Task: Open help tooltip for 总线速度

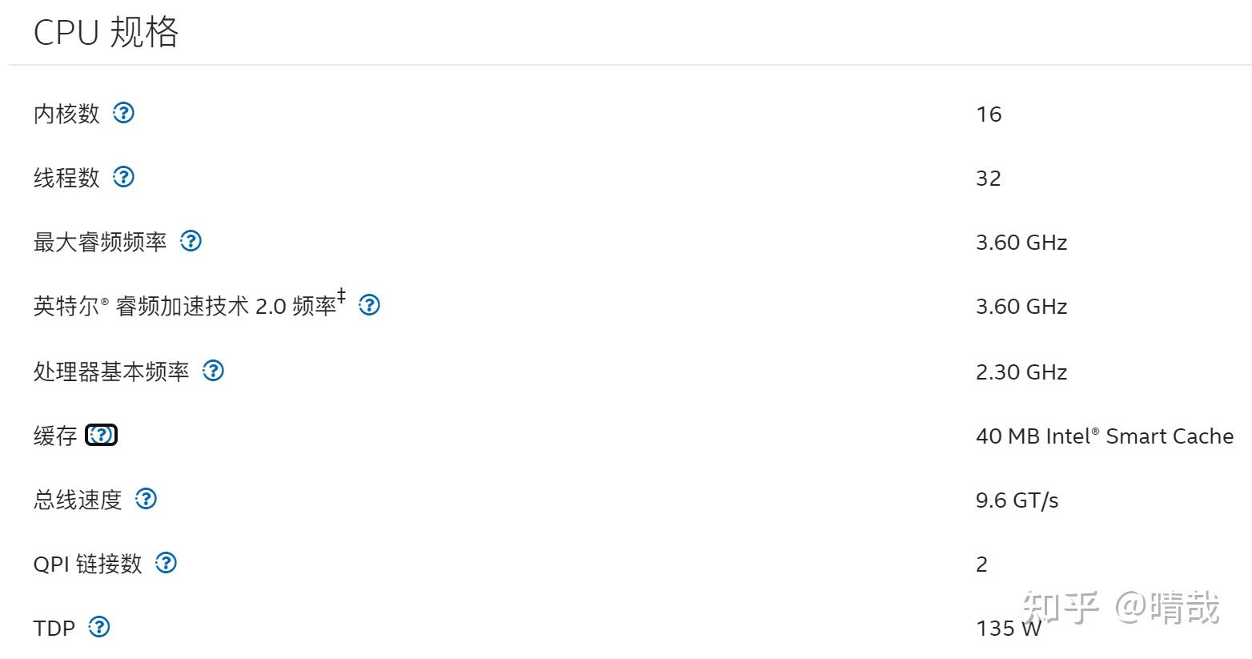Action: click(146, 499)
